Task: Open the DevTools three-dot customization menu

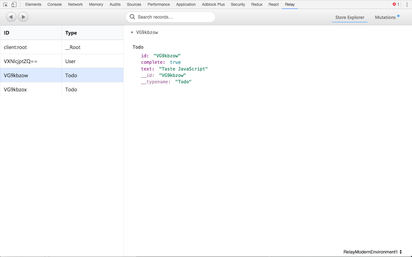Action: 406,4
